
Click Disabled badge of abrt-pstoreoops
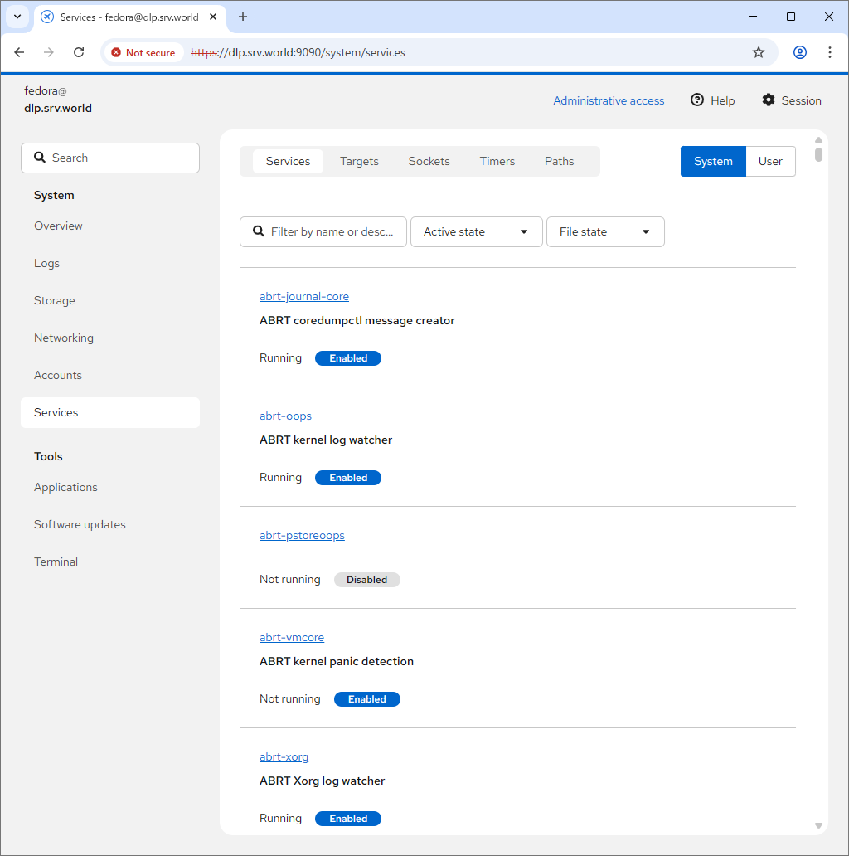pos(366,580)
